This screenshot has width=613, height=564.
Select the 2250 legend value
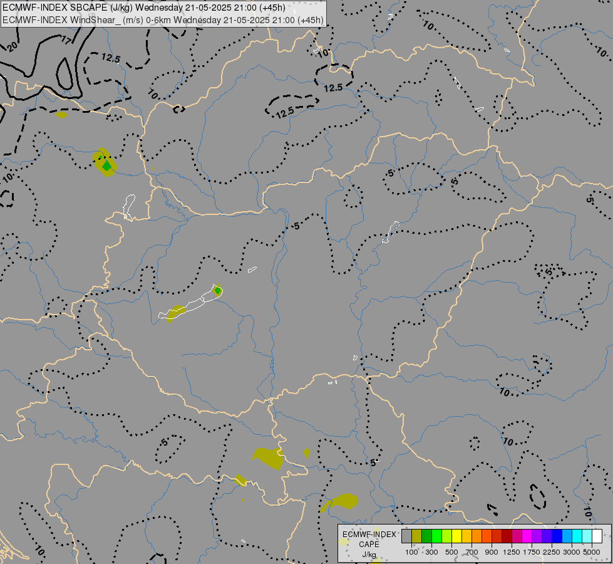552,552
